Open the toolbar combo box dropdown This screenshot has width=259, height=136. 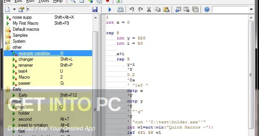(x=251, y=9)
